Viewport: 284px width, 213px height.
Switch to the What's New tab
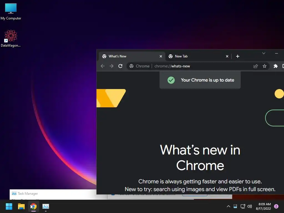click(x=132, y=56)
